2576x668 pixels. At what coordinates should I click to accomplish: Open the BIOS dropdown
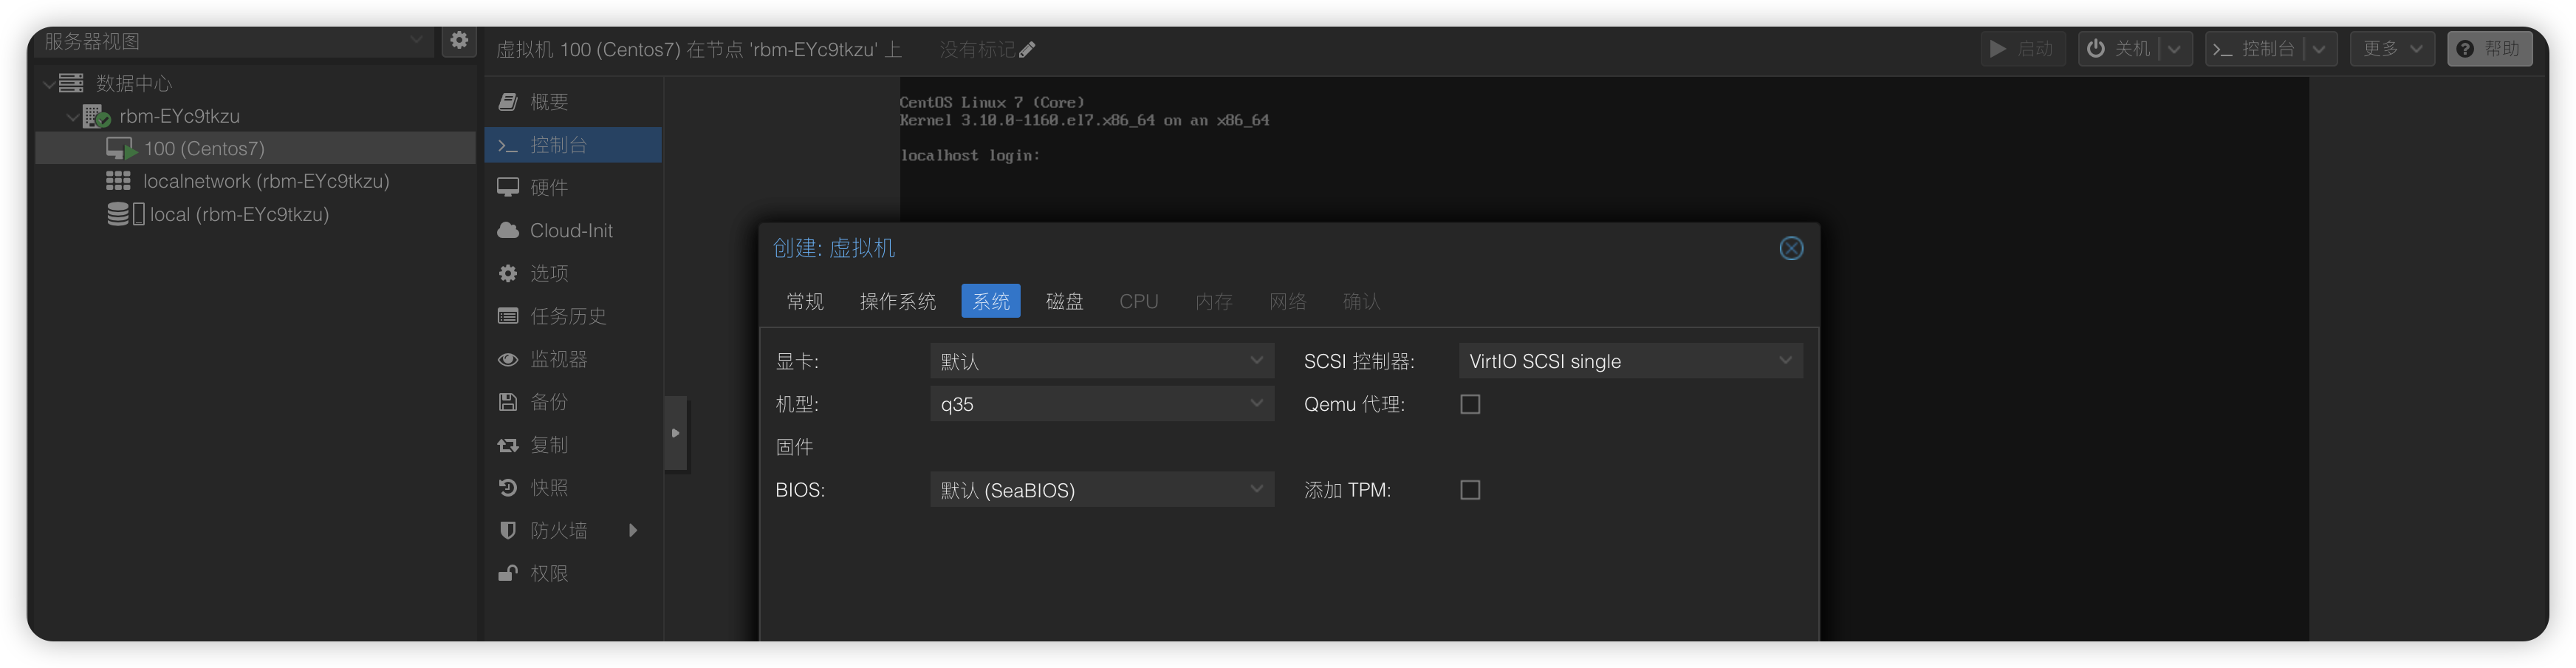click(x=1101, y=490)
